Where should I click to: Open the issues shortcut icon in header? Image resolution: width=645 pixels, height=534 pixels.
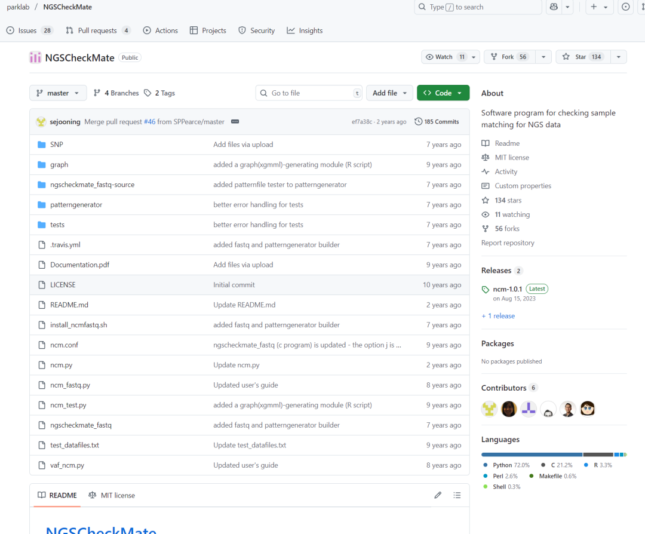click(625, 7)
